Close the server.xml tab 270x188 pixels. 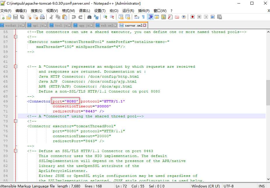click(x=144, y=25)
